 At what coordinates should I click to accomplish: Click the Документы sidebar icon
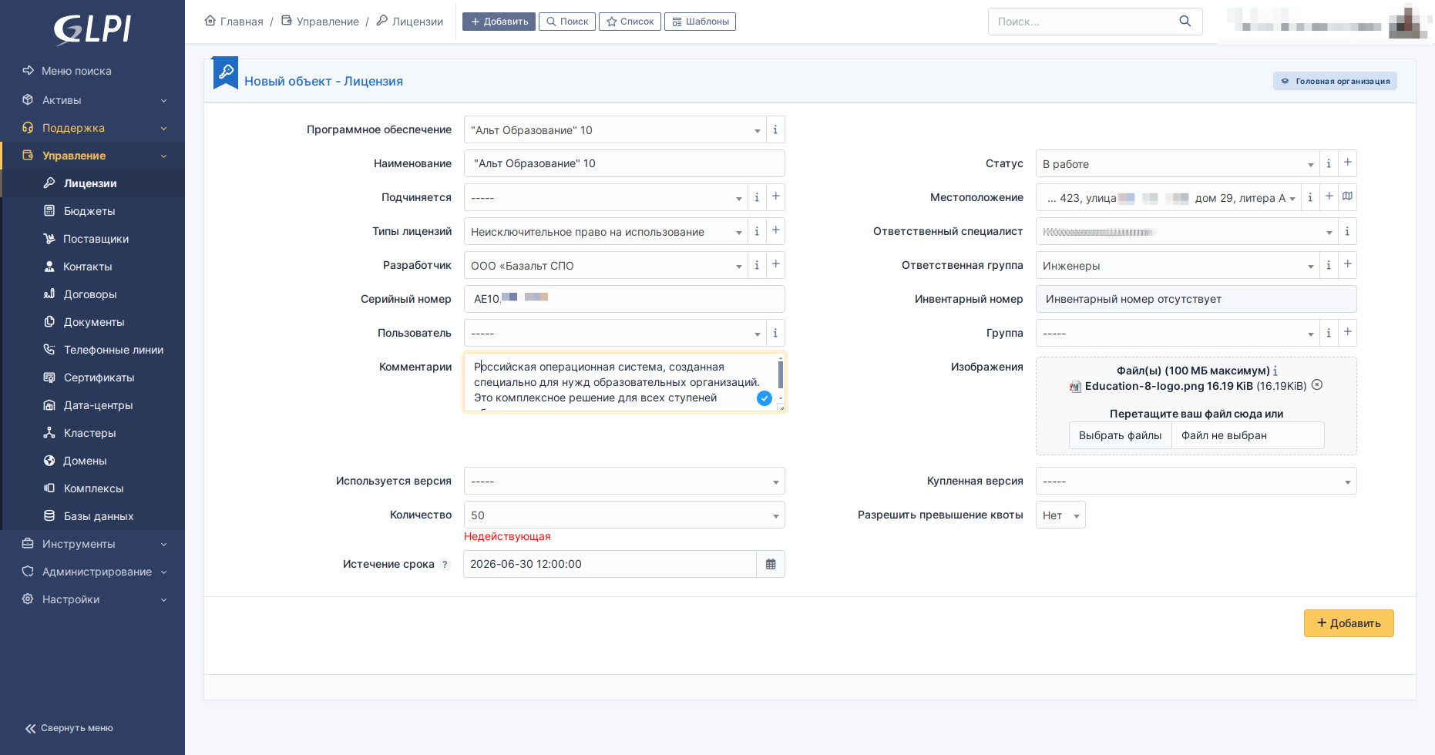[49, 322]
